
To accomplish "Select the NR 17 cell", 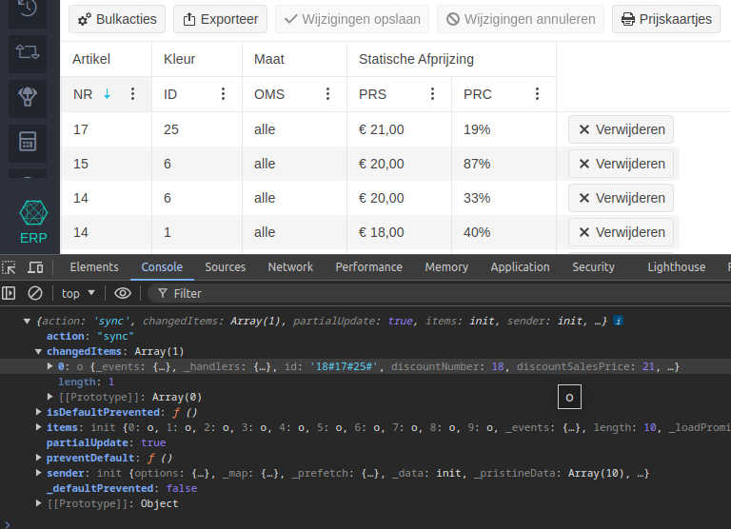I will click(x=107, y=129).
